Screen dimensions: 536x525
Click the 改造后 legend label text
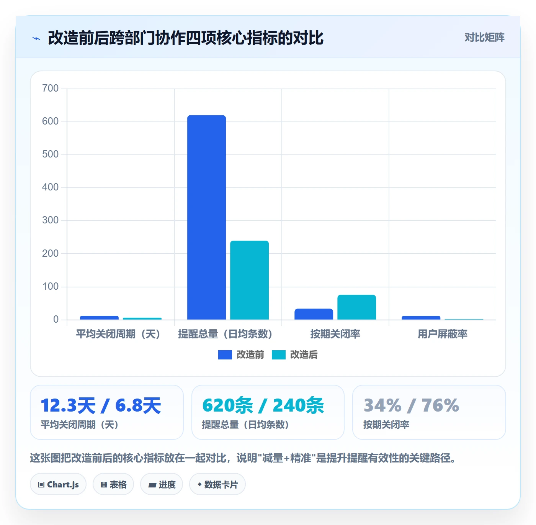pos(304,355)
